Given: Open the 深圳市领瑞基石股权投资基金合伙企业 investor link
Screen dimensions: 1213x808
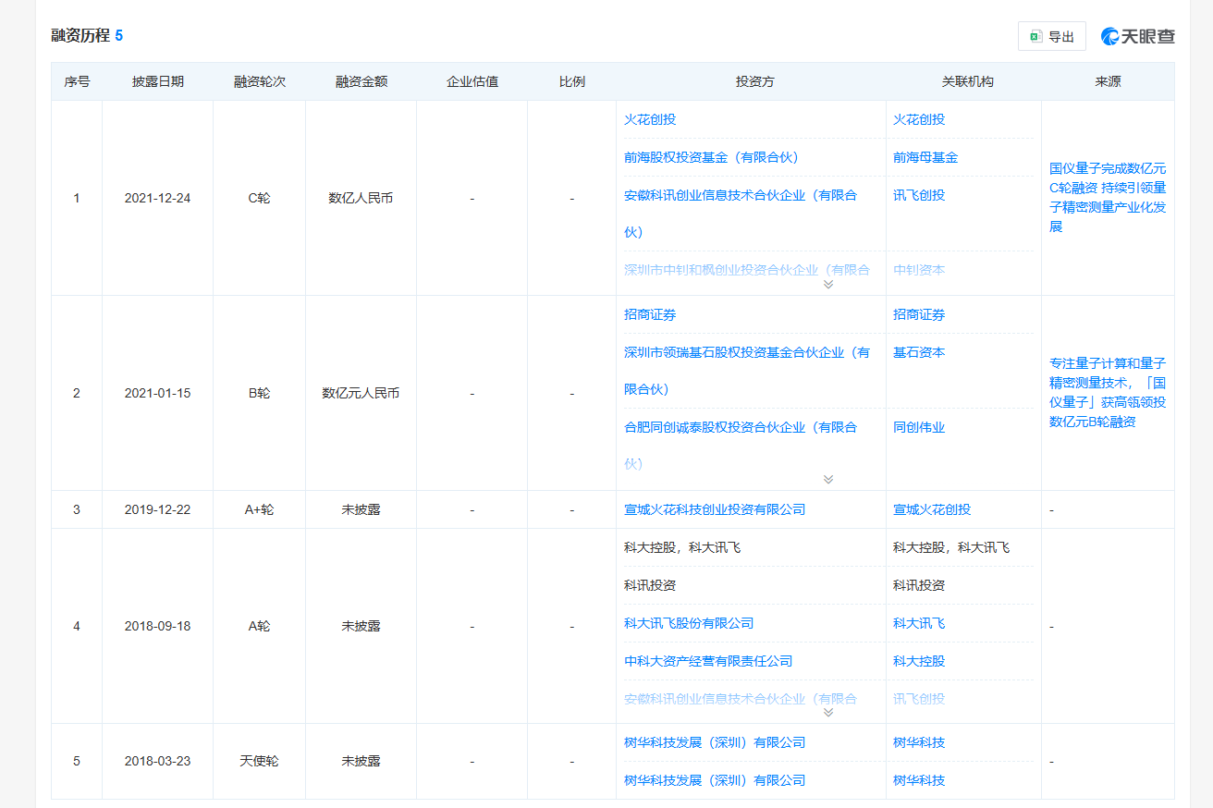Looking at the screenshot, I should [747, 371].
